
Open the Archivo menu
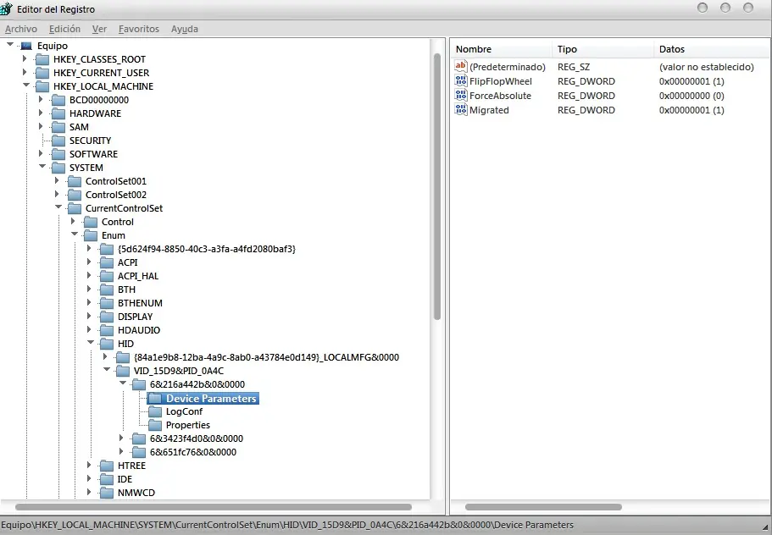(21, 29)
